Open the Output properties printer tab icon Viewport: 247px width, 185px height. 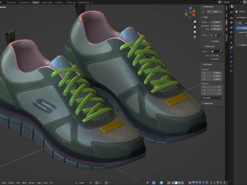click(231, 23)
